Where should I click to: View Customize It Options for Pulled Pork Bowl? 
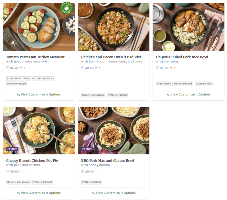click(x=189, y=94)
